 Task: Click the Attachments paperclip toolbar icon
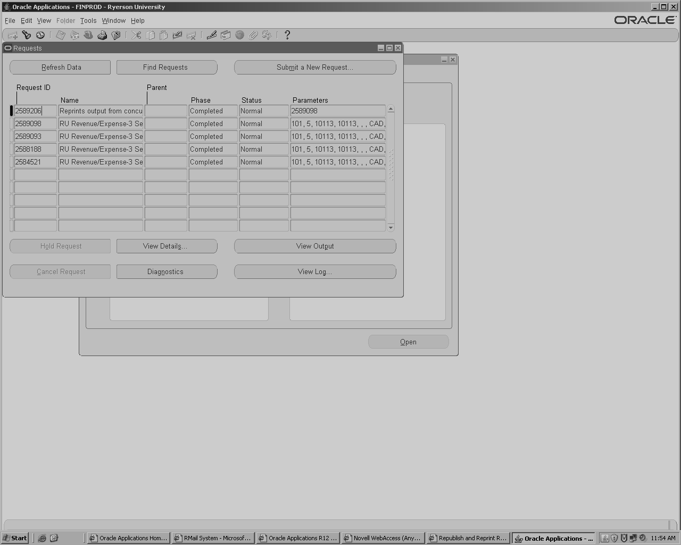click(x=253, y=35)
